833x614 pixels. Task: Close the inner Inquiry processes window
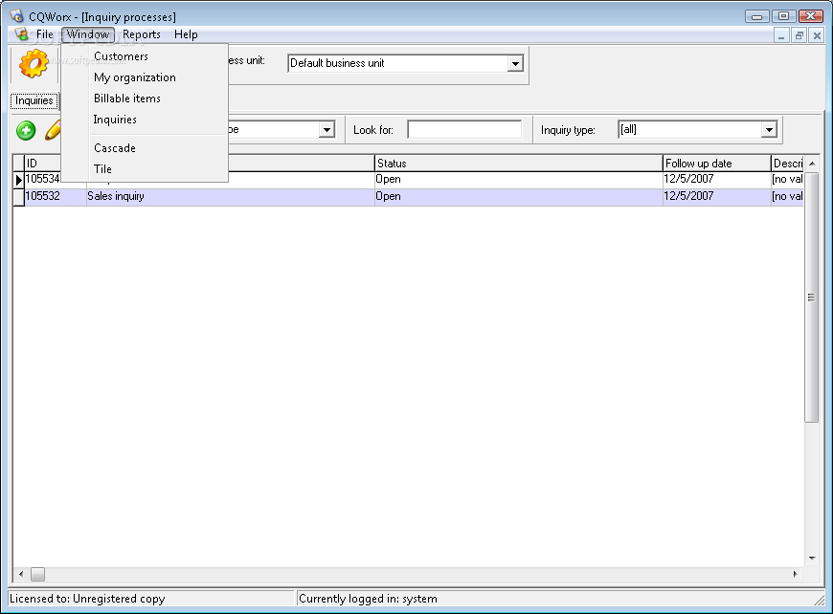tap(817, 36)
